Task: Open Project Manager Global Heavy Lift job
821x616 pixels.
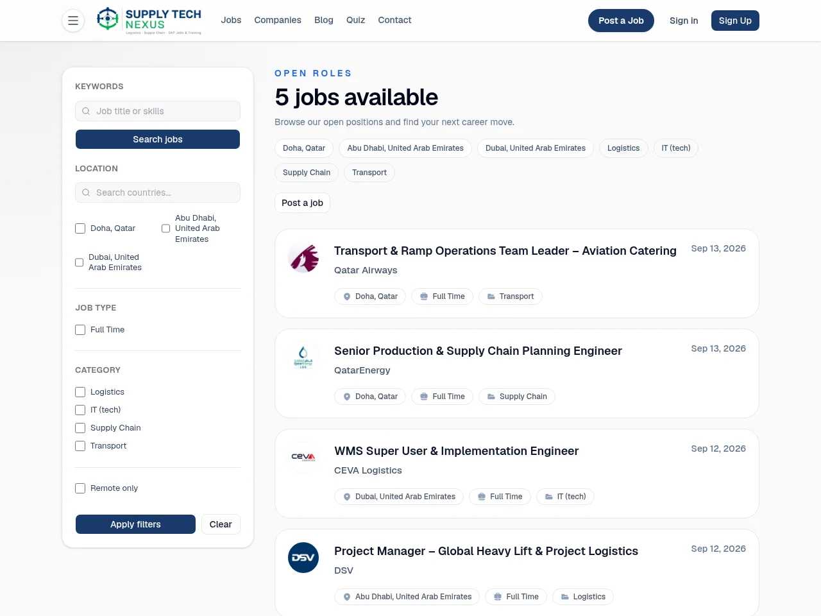Action: pos(486,551)
